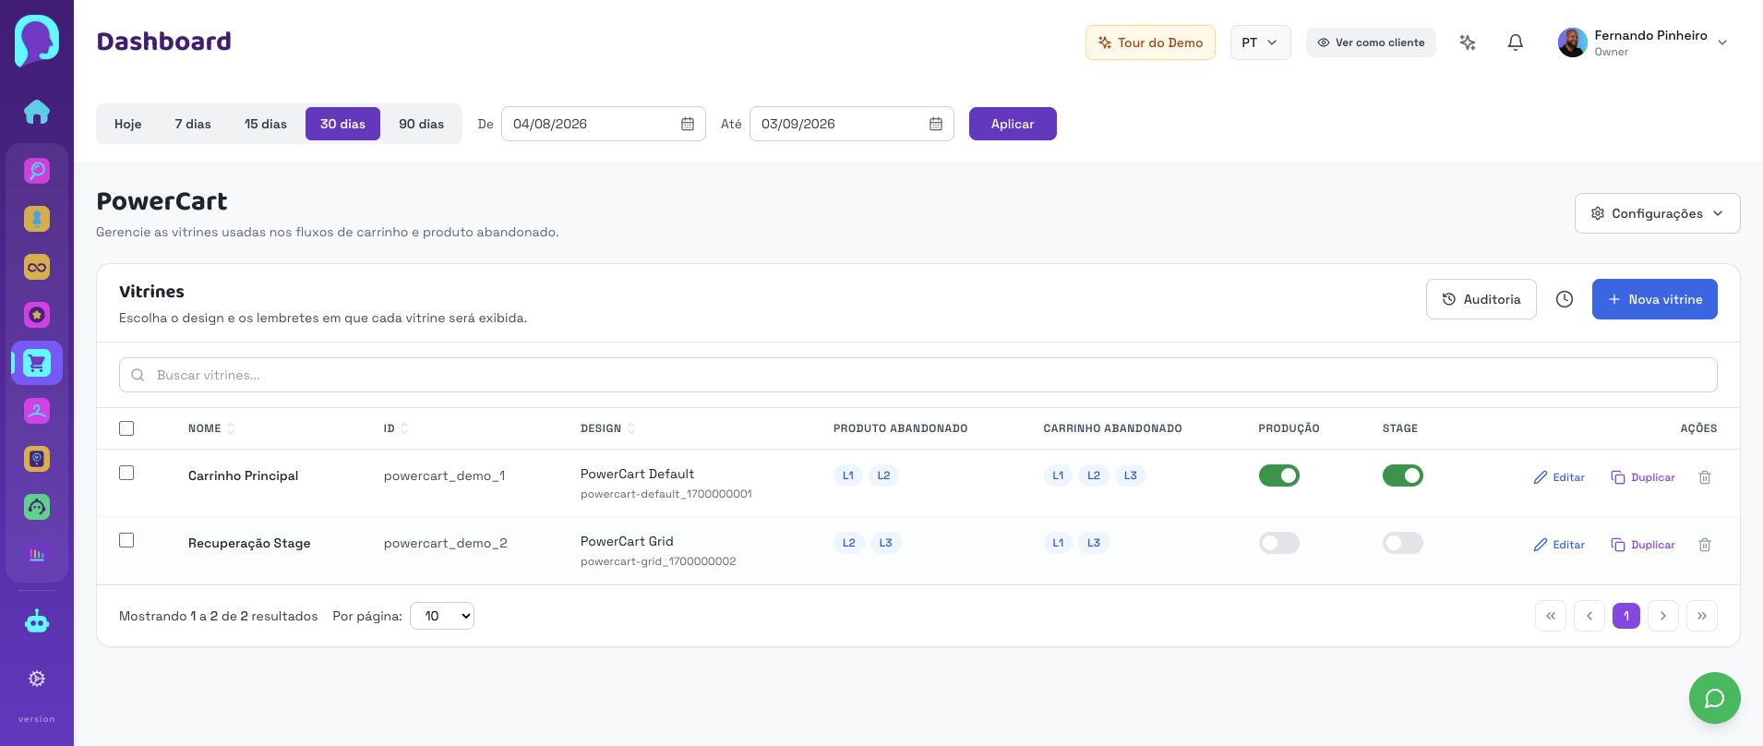Image resolution: width=1763 pixels, height=746 pixels.
Task: Sort table by Nome column
Action: pyautogui.click(x=211, y=428)
